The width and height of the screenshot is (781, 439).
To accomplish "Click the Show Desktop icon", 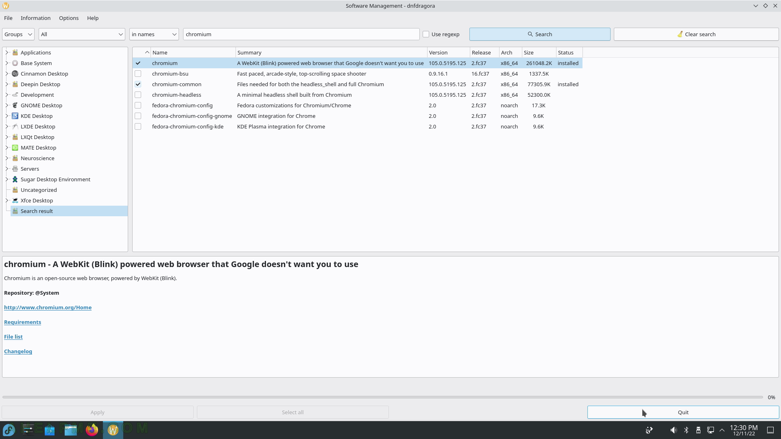I will pos(770,430).
